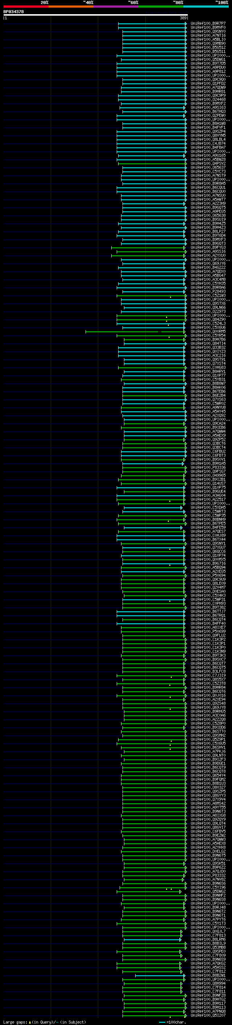Image resolution: width=232 pixels, height=1025 pixels.
Task: Click the long green alignment bar of UniRef100_Q00RM5
Action: [x=135, y=332]
